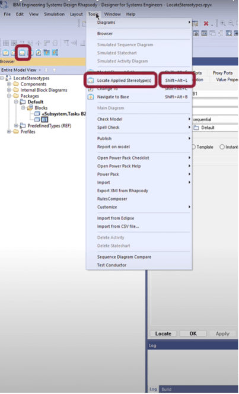
Task: Click the OK button
Action: pyautogui.click(x=193, y=333)
